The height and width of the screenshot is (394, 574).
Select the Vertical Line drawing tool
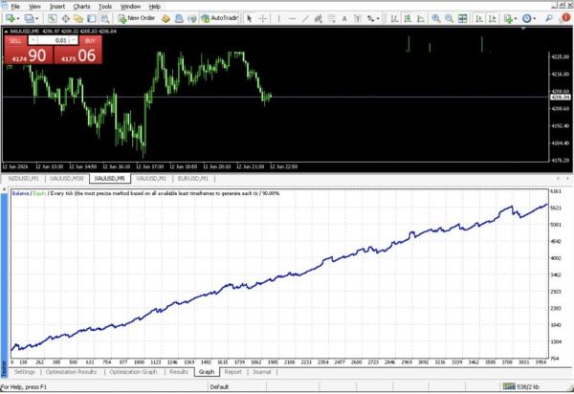pyautogui.click(x=279, y=18)
